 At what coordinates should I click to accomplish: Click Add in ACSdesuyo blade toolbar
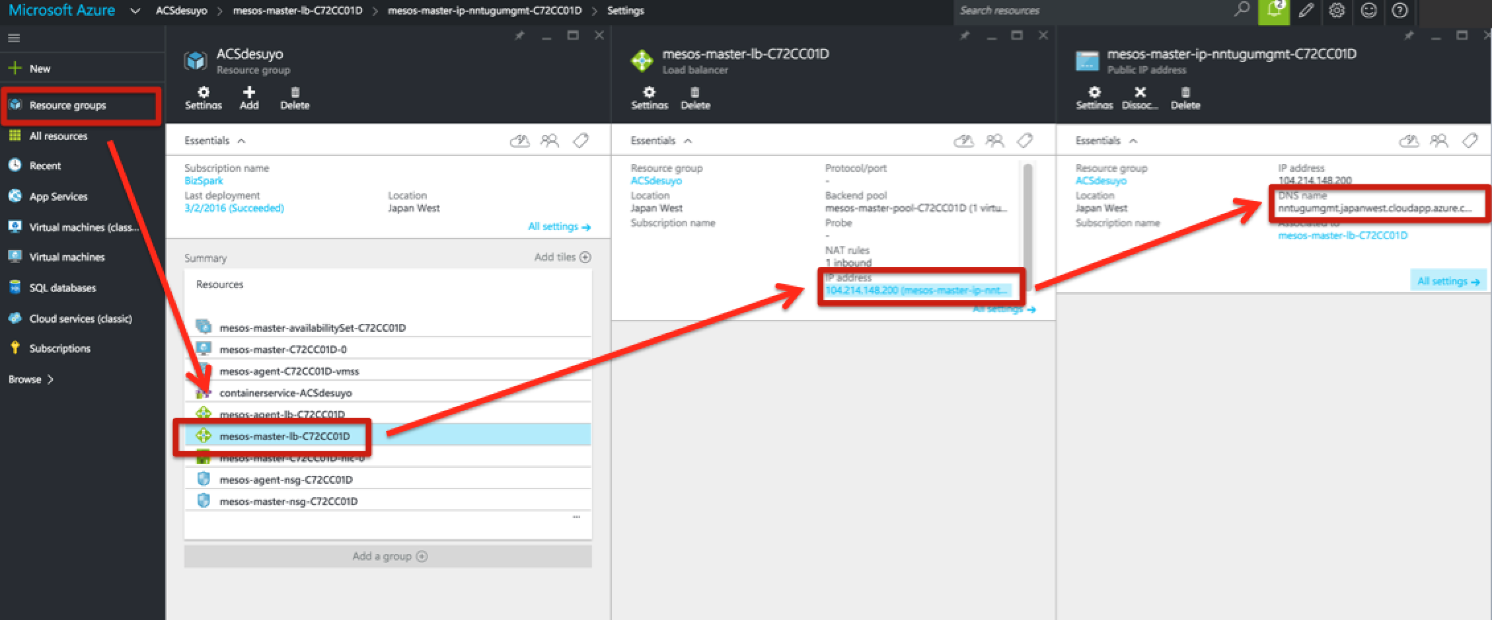(249, 98)
